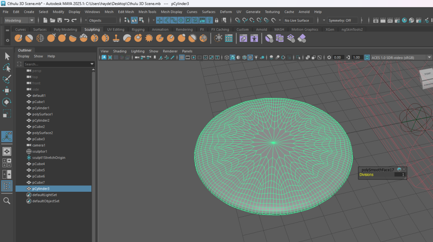Click the Divisions attribute label

pyautogui.click(x=367, y=175)
